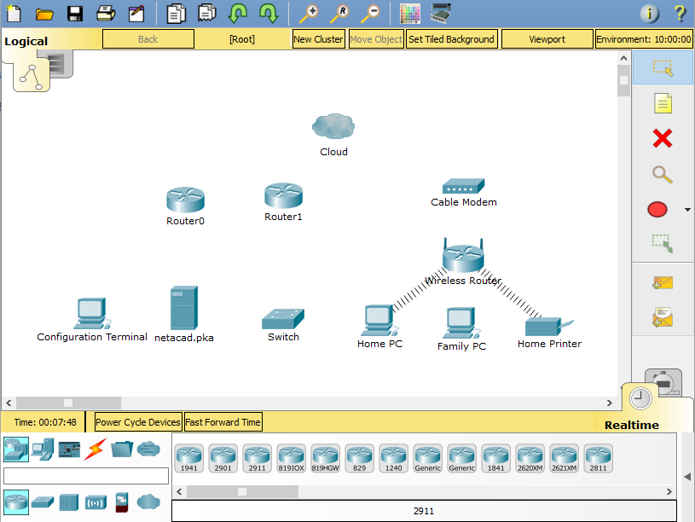Click the Paste icon in the toolbar

pos(207,13)
